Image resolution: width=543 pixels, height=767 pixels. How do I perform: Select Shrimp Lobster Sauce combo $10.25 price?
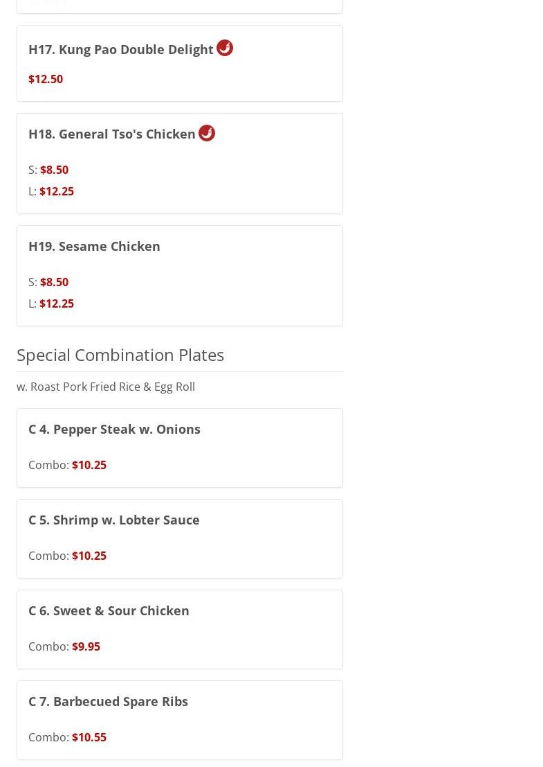[x=89, y=556]
